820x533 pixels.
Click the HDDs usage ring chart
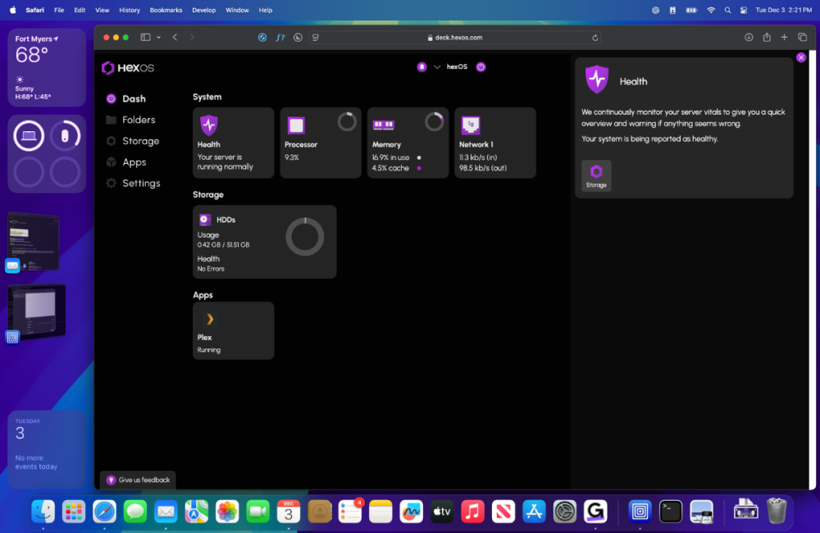tap(305, 237)
